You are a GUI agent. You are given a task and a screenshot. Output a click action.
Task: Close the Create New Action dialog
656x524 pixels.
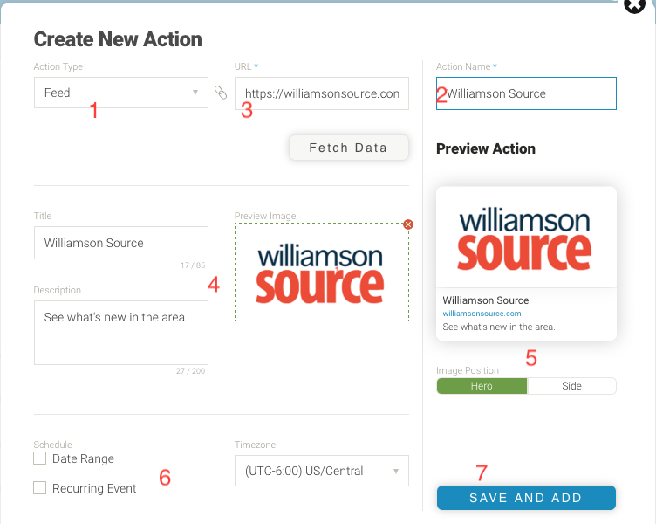pos(635,6)
